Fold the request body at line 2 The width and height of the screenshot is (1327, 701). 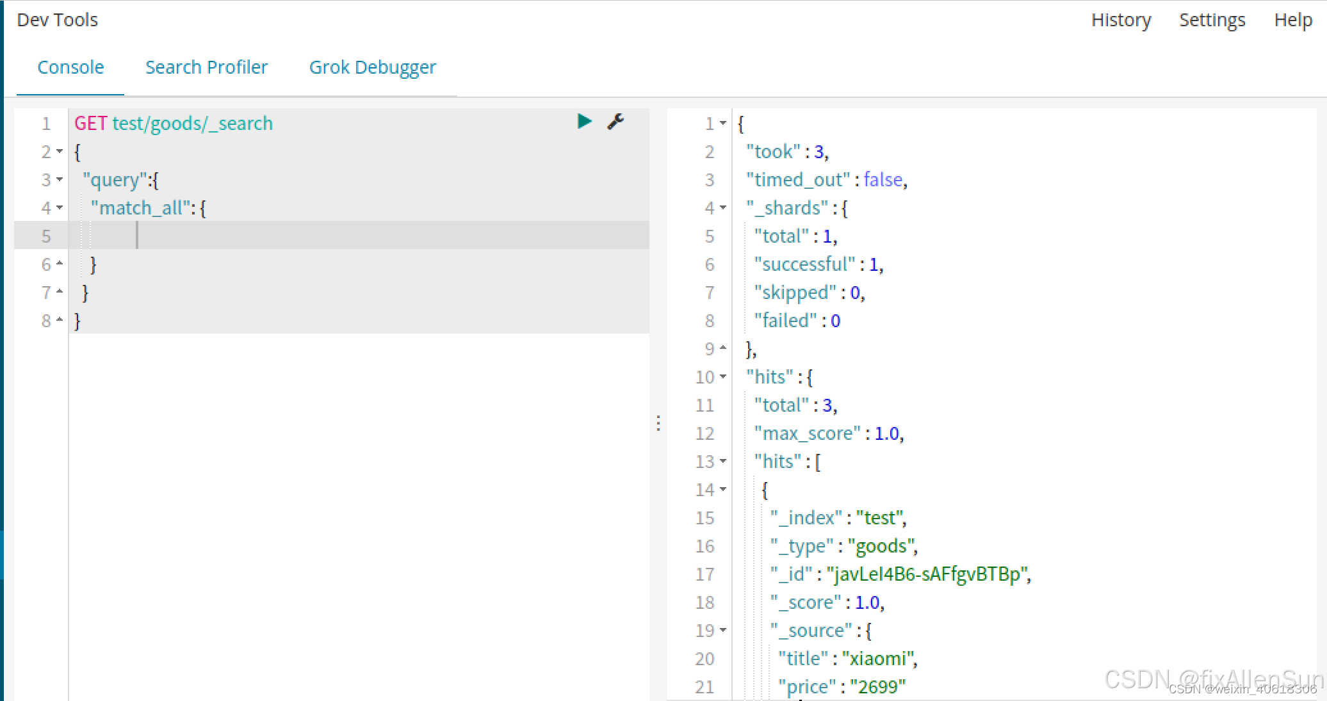[x=60, y=152]
